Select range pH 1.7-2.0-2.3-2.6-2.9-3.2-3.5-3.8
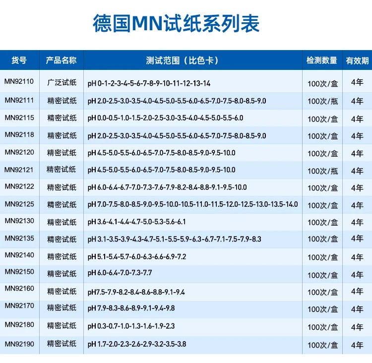This screenshot has width=372, height=363. pyautogui.click(x=137, y=344)
